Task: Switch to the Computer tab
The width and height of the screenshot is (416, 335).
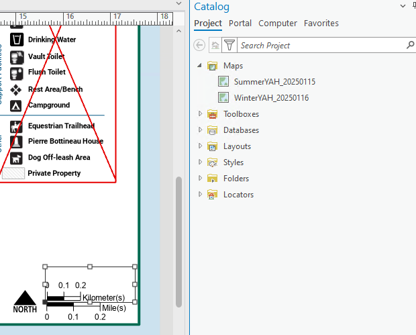Action: click(x=278, y=23)
